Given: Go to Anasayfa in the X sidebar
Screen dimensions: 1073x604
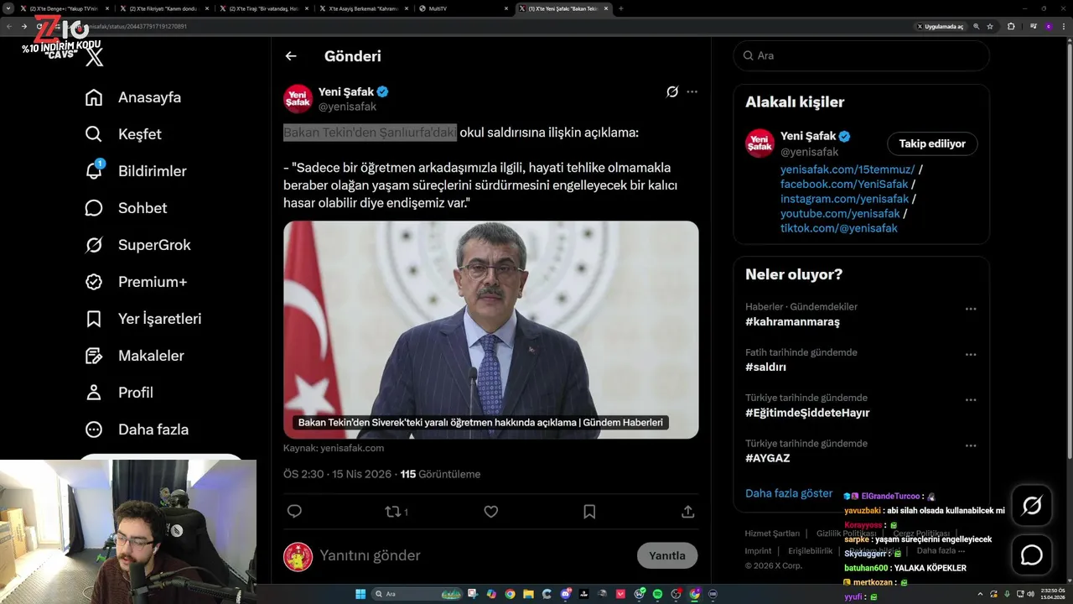Looking at the screenshot, I should [x=133, y=97].
